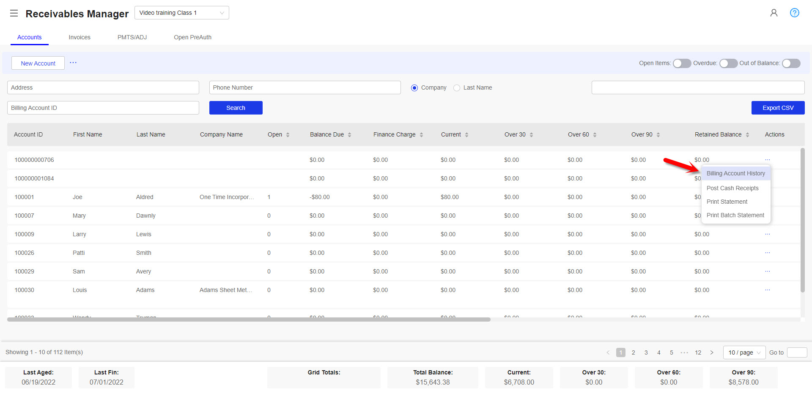This screenshot has height=396, width=812.
Task: Open the help question mark icon
Action: [795, 13]
